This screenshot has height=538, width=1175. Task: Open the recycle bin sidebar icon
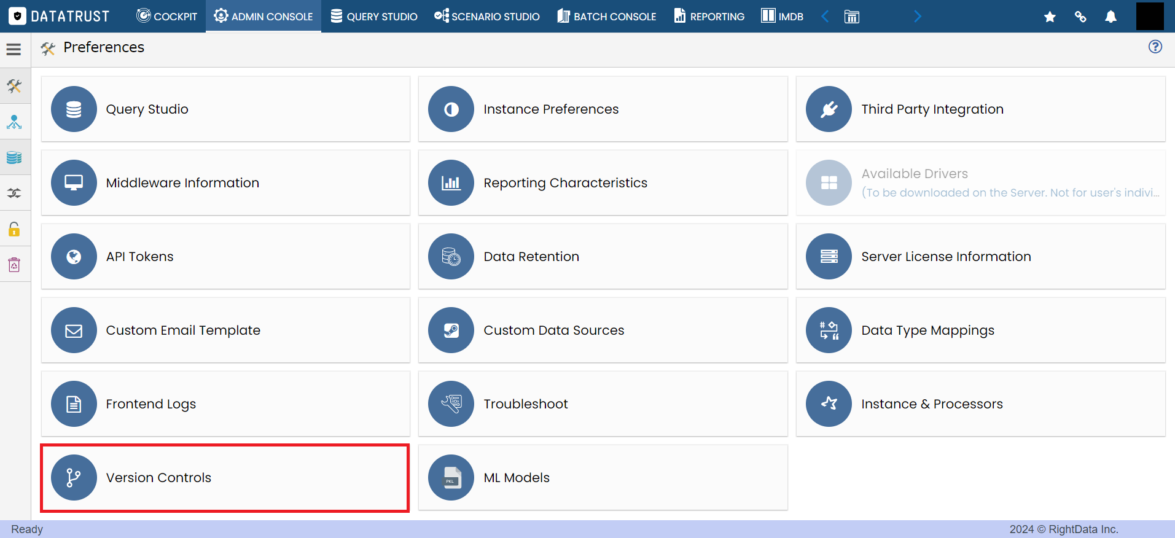(x=14, y=265)
